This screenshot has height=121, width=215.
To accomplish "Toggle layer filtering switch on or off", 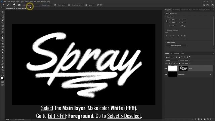I will (x=190, y=57).
